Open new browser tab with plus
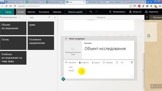Screen dimensions: 162x91 [148, 2]
